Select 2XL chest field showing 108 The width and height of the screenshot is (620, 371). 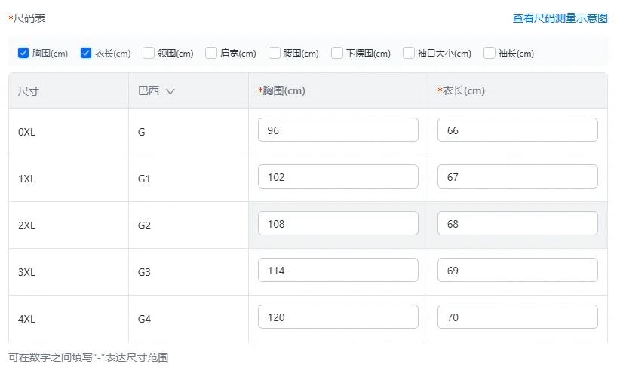click(x=338, y=223)
